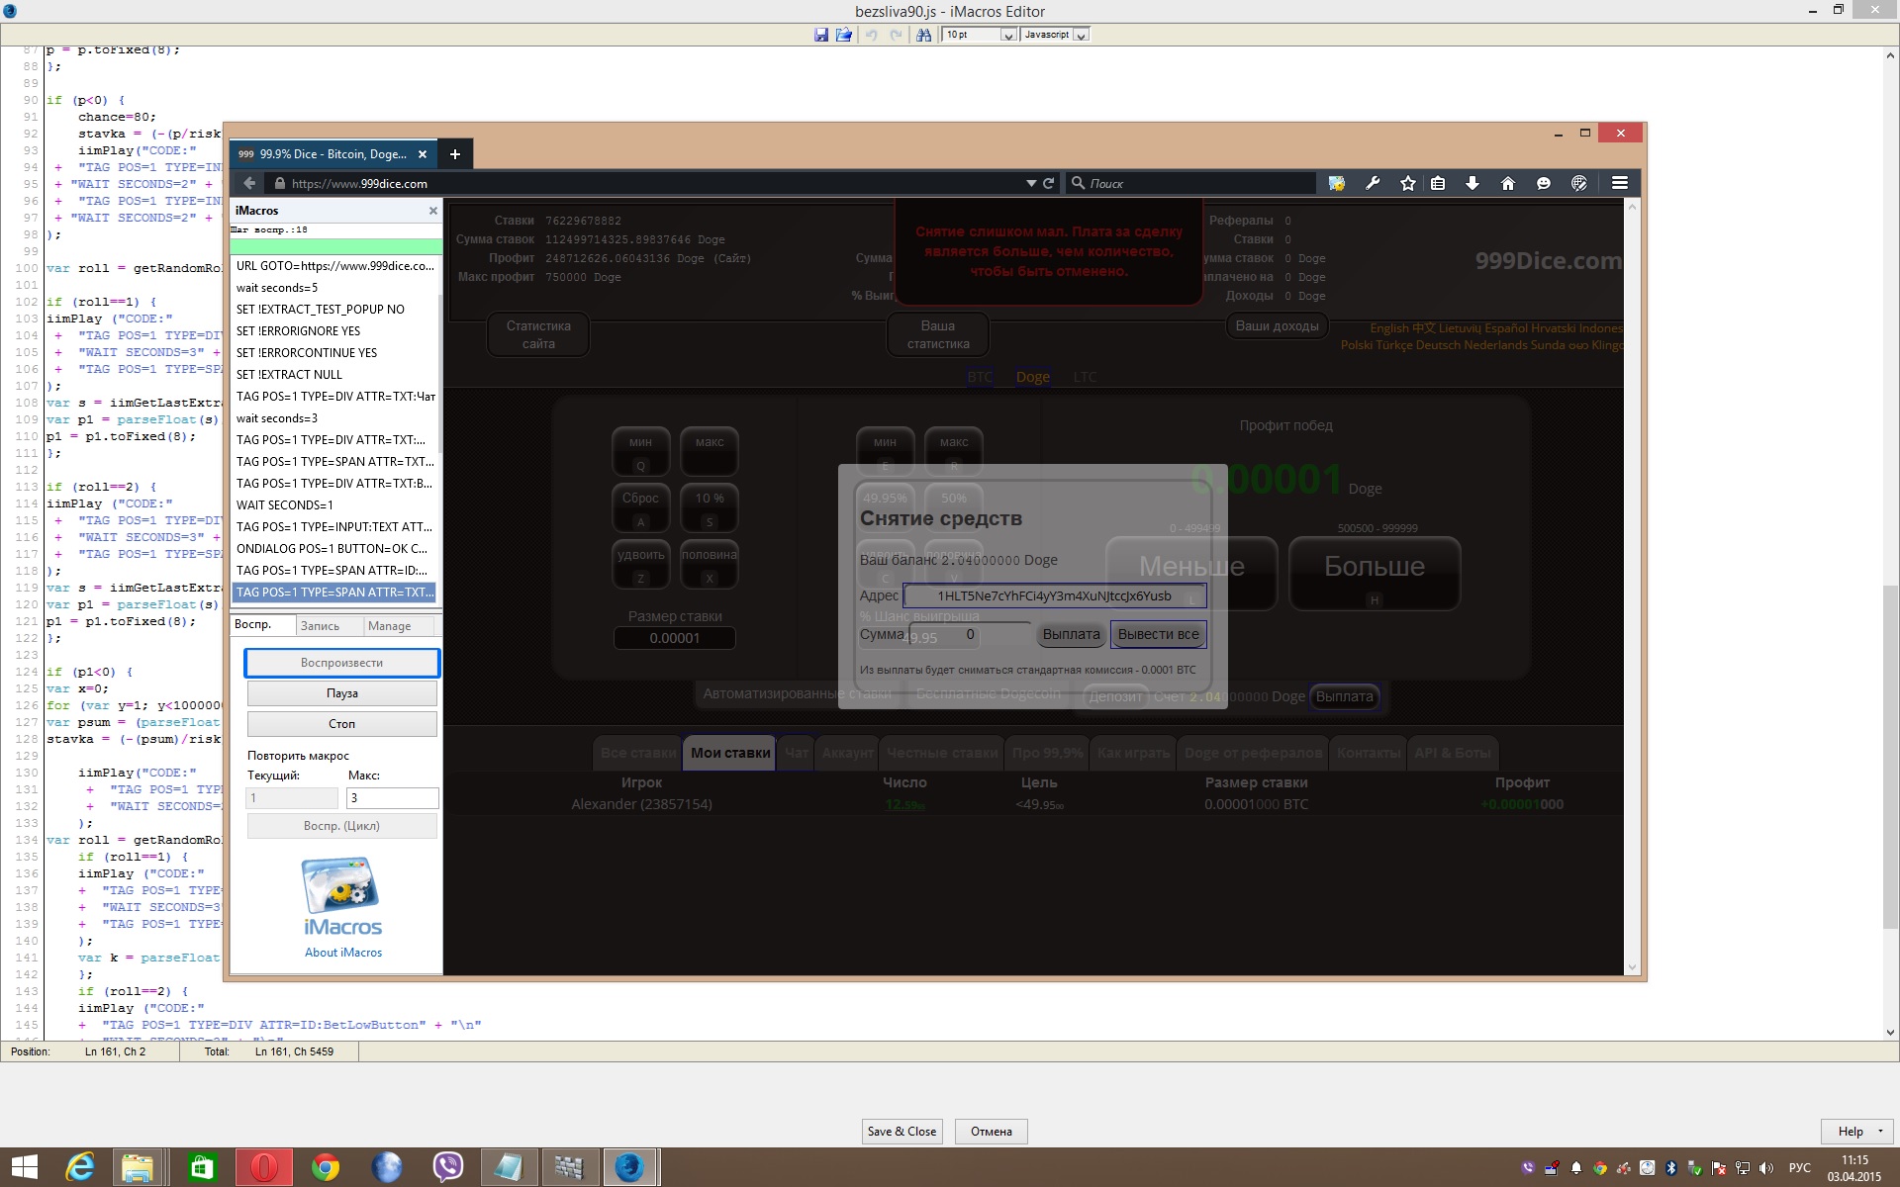The image size is (1900, 1187).
Task: Open the Windows Start button
Action: pyautogui.click(x=24, y=1167)
